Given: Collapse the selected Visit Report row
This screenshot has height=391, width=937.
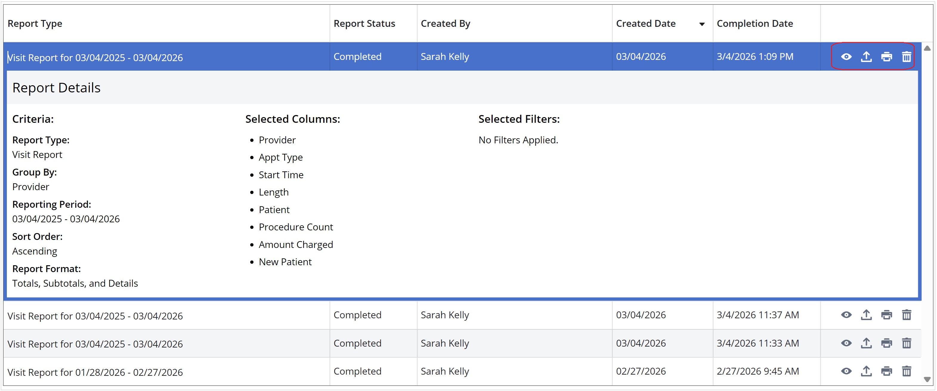Looking at the screenshot, I should coord(95,58).
